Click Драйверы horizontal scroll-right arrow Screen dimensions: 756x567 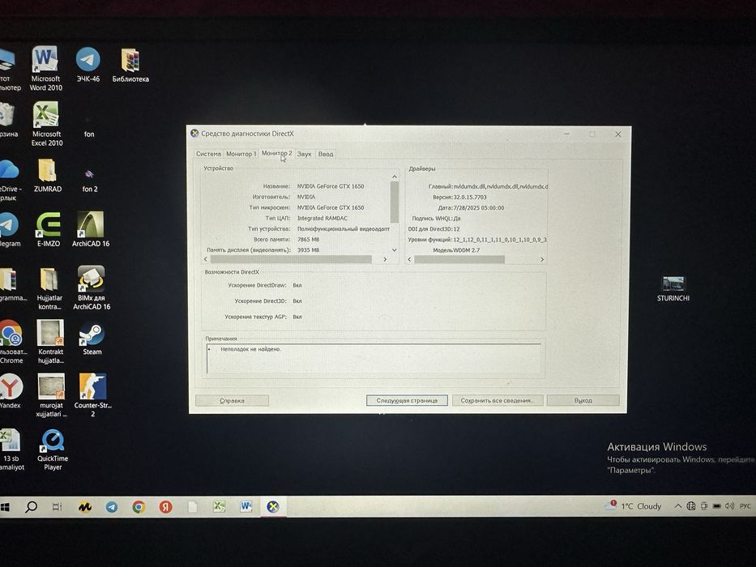click(542, 259)
